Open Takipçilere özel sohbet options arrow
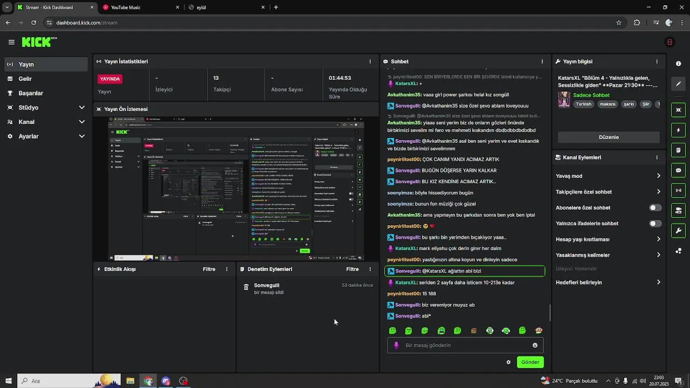The height and width of the screenshot is (388, 690). [x=658, y=192]
